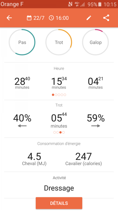Tap the clock time 16:00
118x211 pixels.
point(58,18)
